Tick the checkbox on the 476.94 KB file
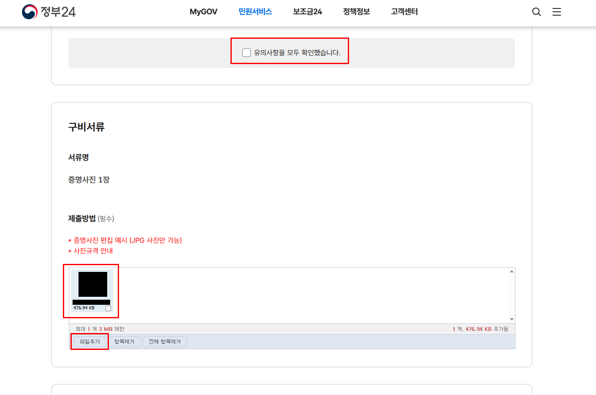Viewport: 596px width, 395px height. (108, 308)
